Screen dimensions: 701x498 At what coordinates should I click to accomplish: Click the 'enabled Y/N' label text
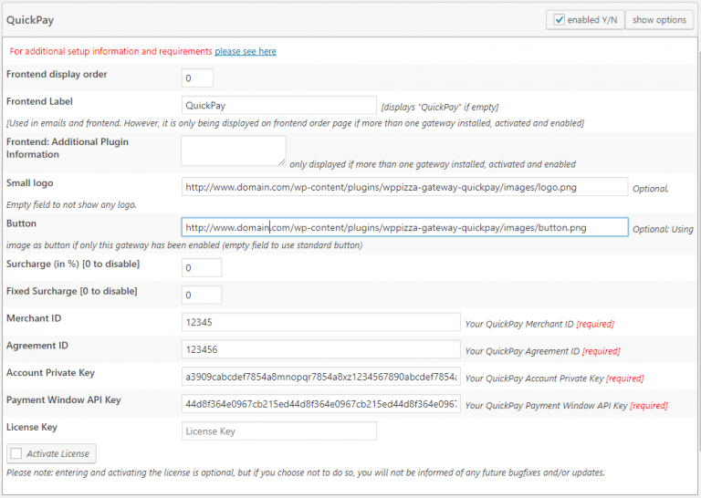click(x=592, y=20)
